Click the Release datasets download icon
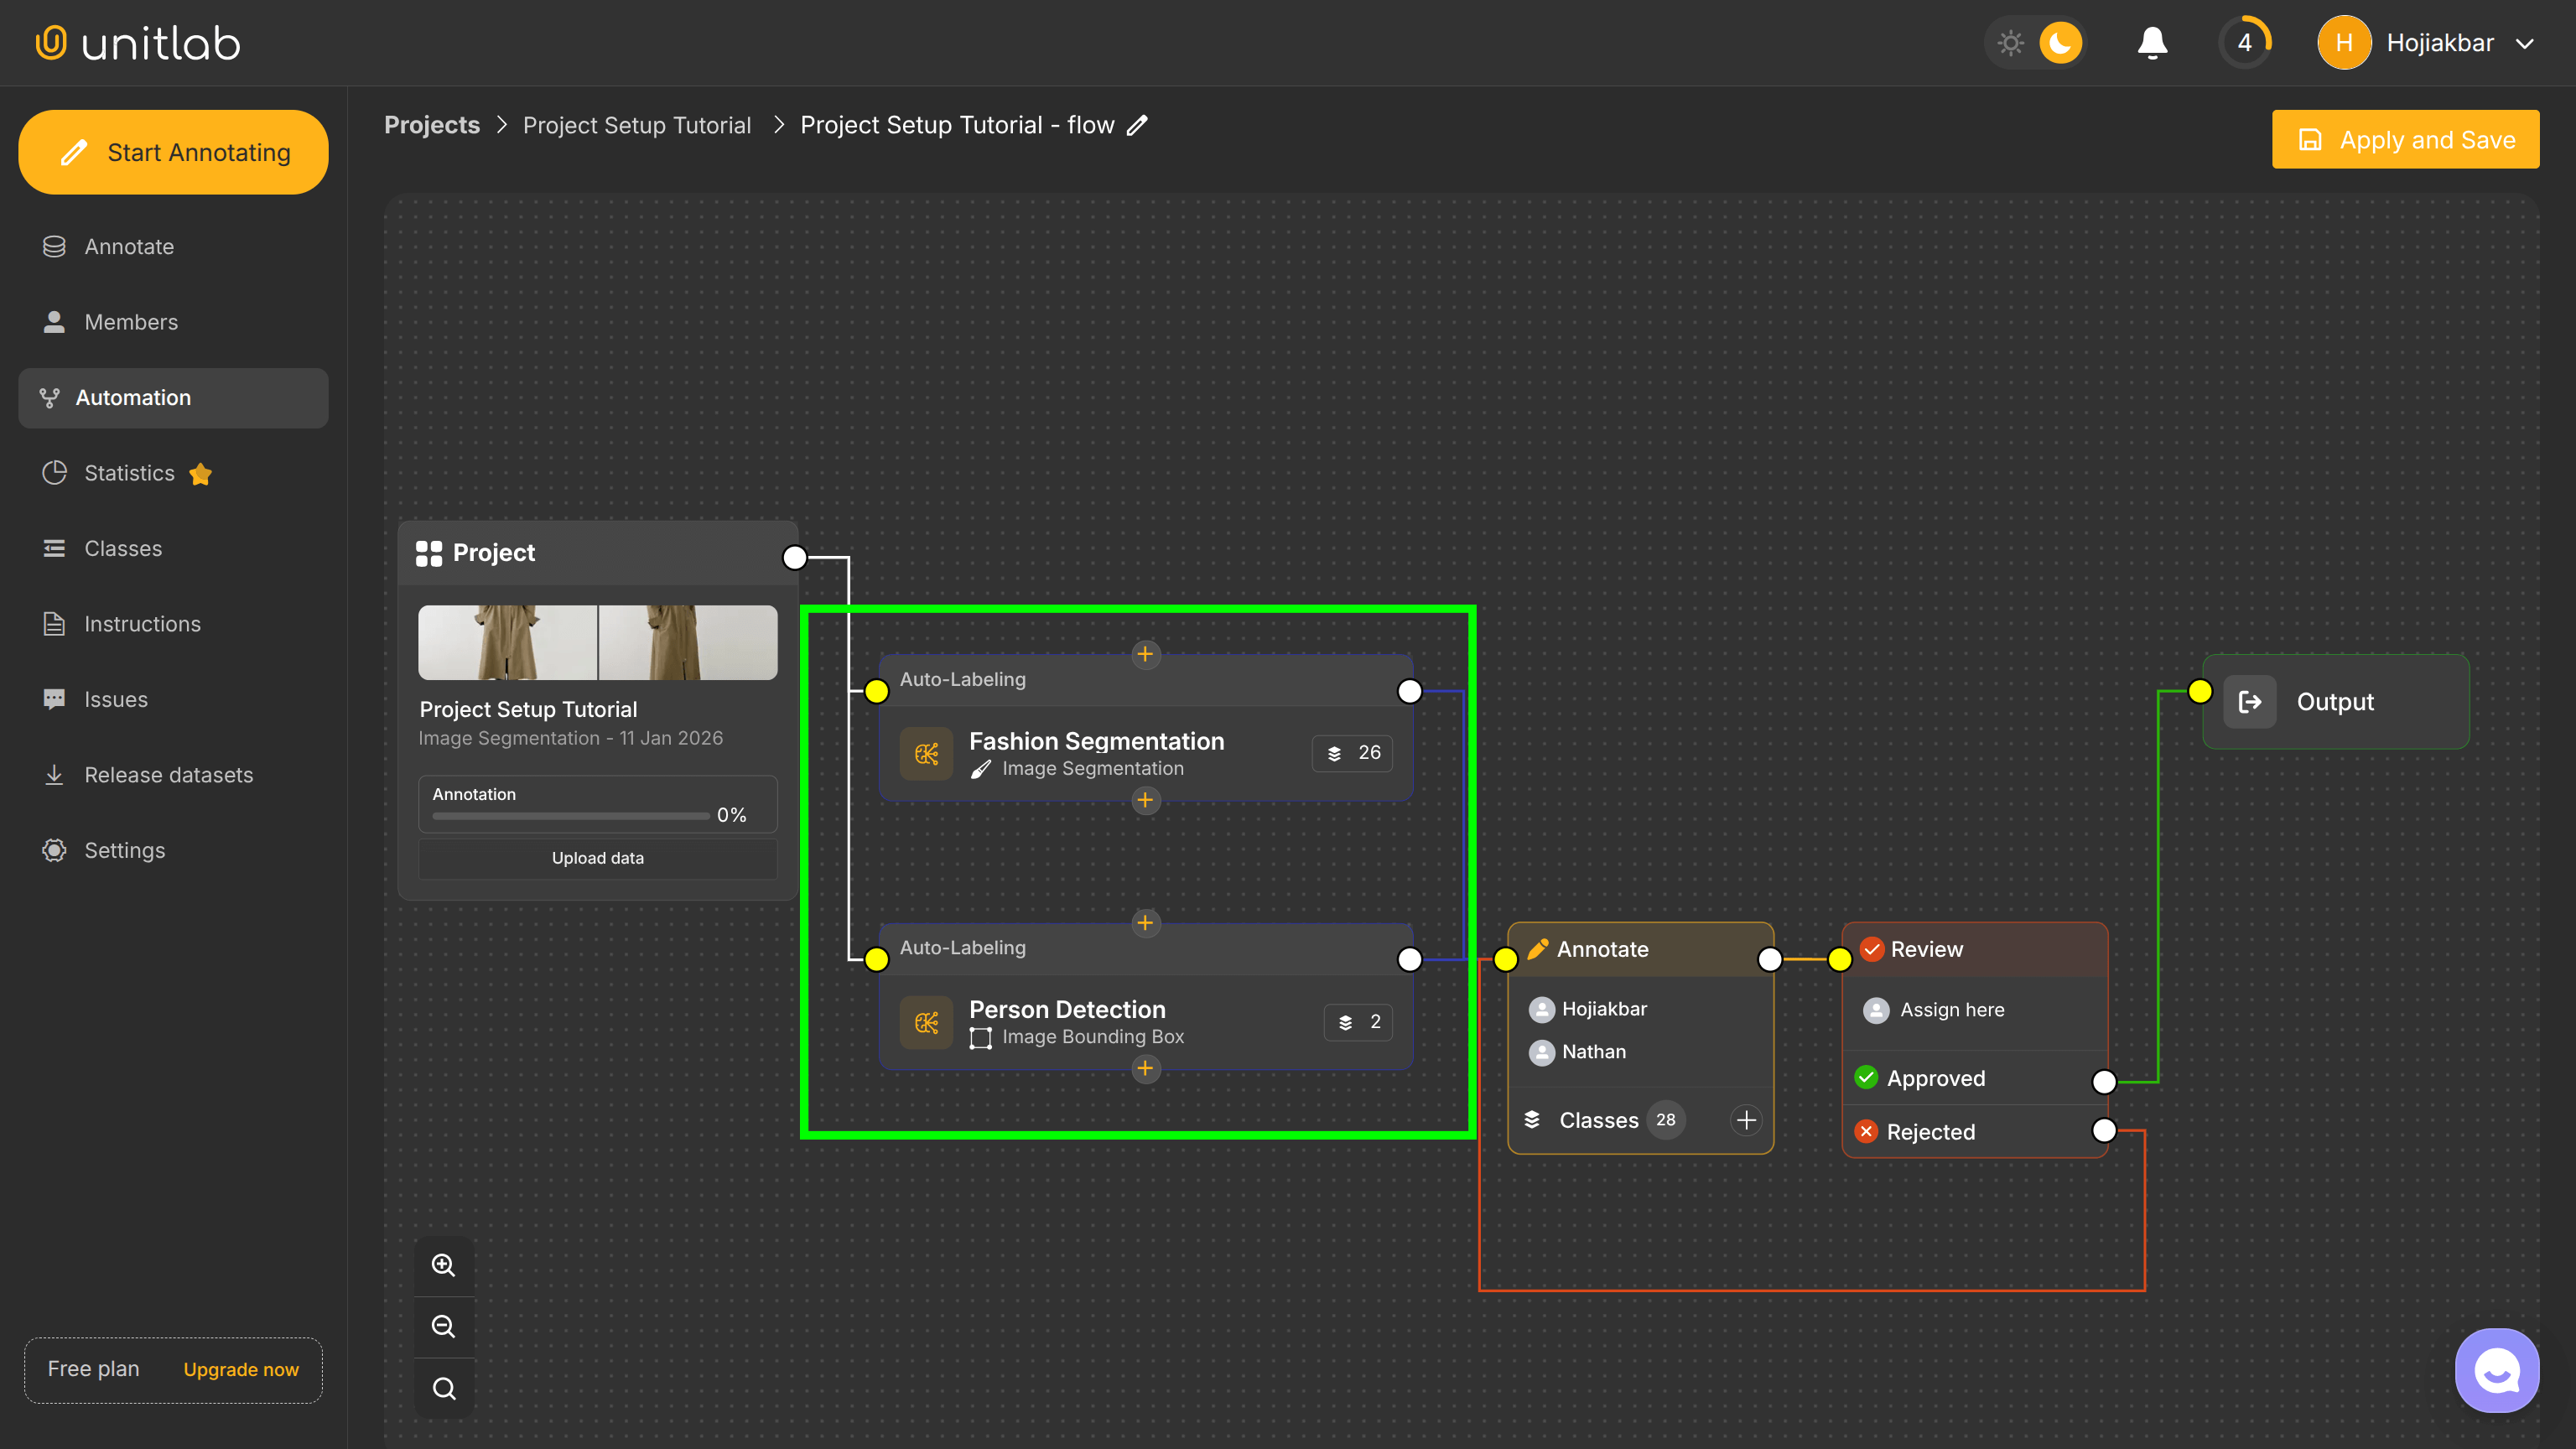 coord(54,774)
